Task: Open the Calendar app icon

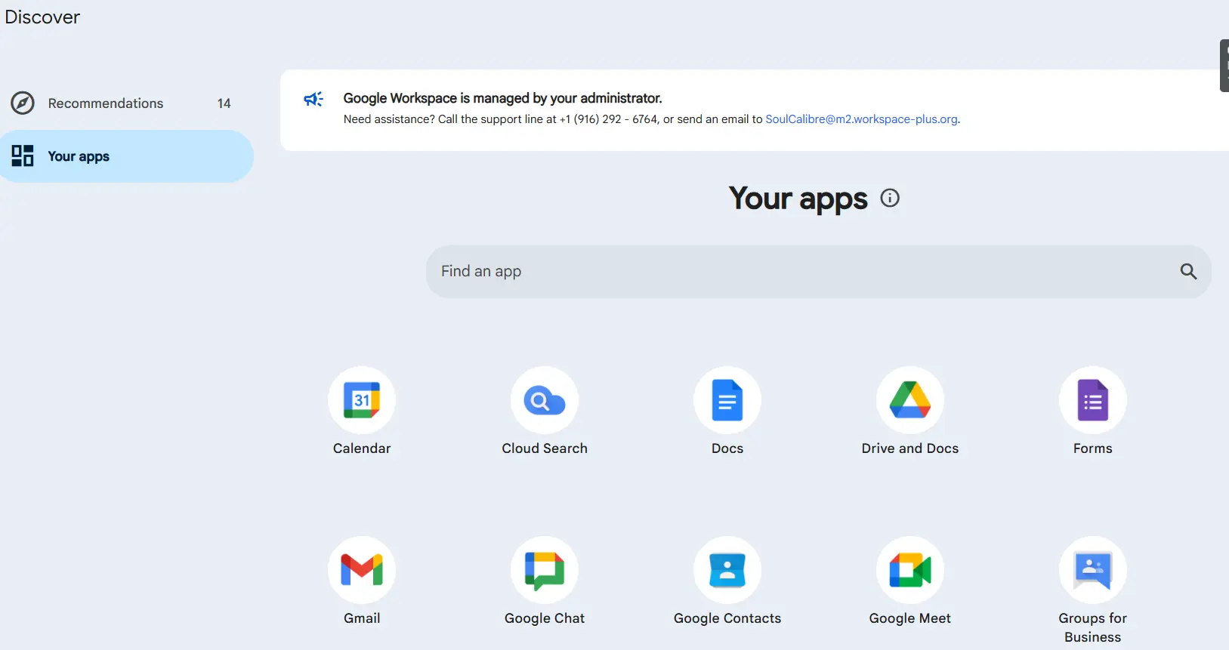Action: coord(362,400)
